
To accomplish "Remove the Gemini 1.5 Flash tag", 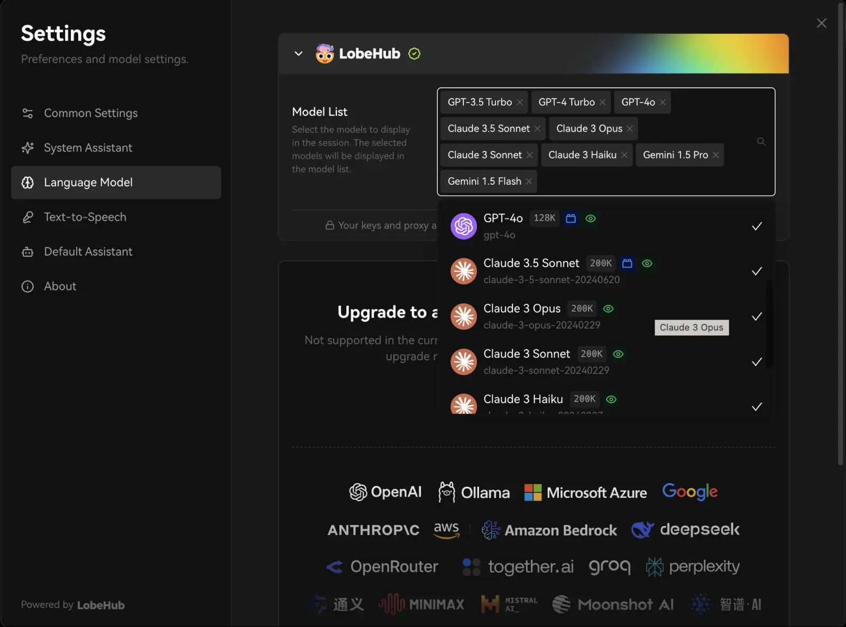I will [529, 181].
